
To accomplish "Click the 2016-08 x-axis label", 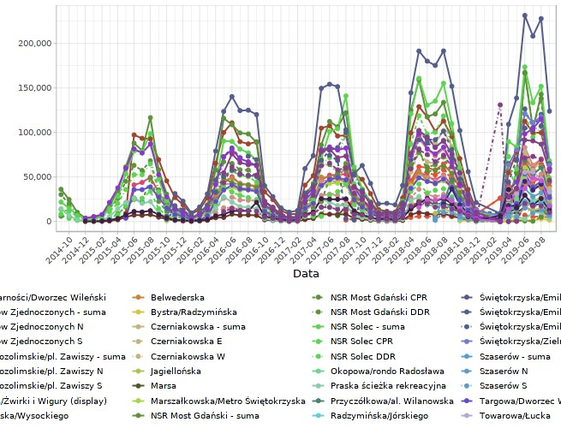I will [x=239, y=250].
